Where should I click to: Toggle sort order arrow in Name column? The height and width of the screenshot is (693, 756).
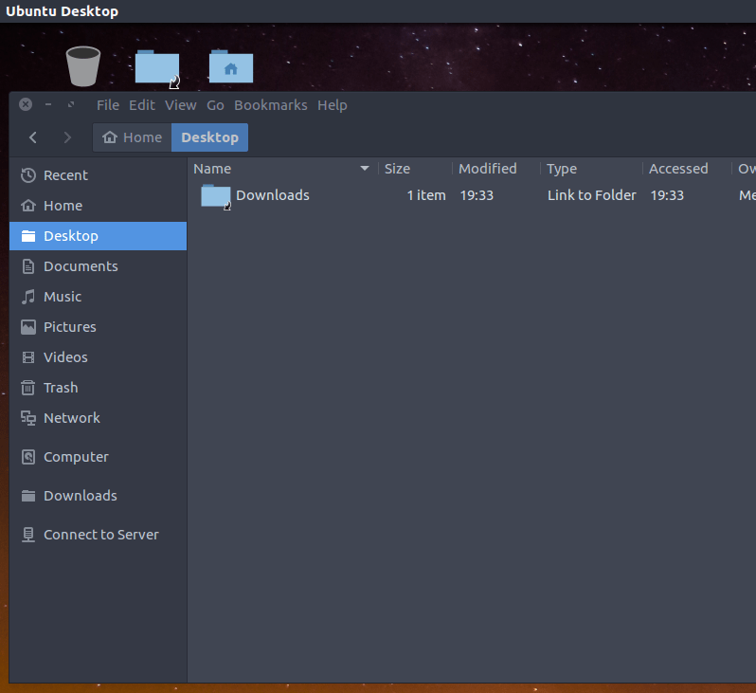365,169
